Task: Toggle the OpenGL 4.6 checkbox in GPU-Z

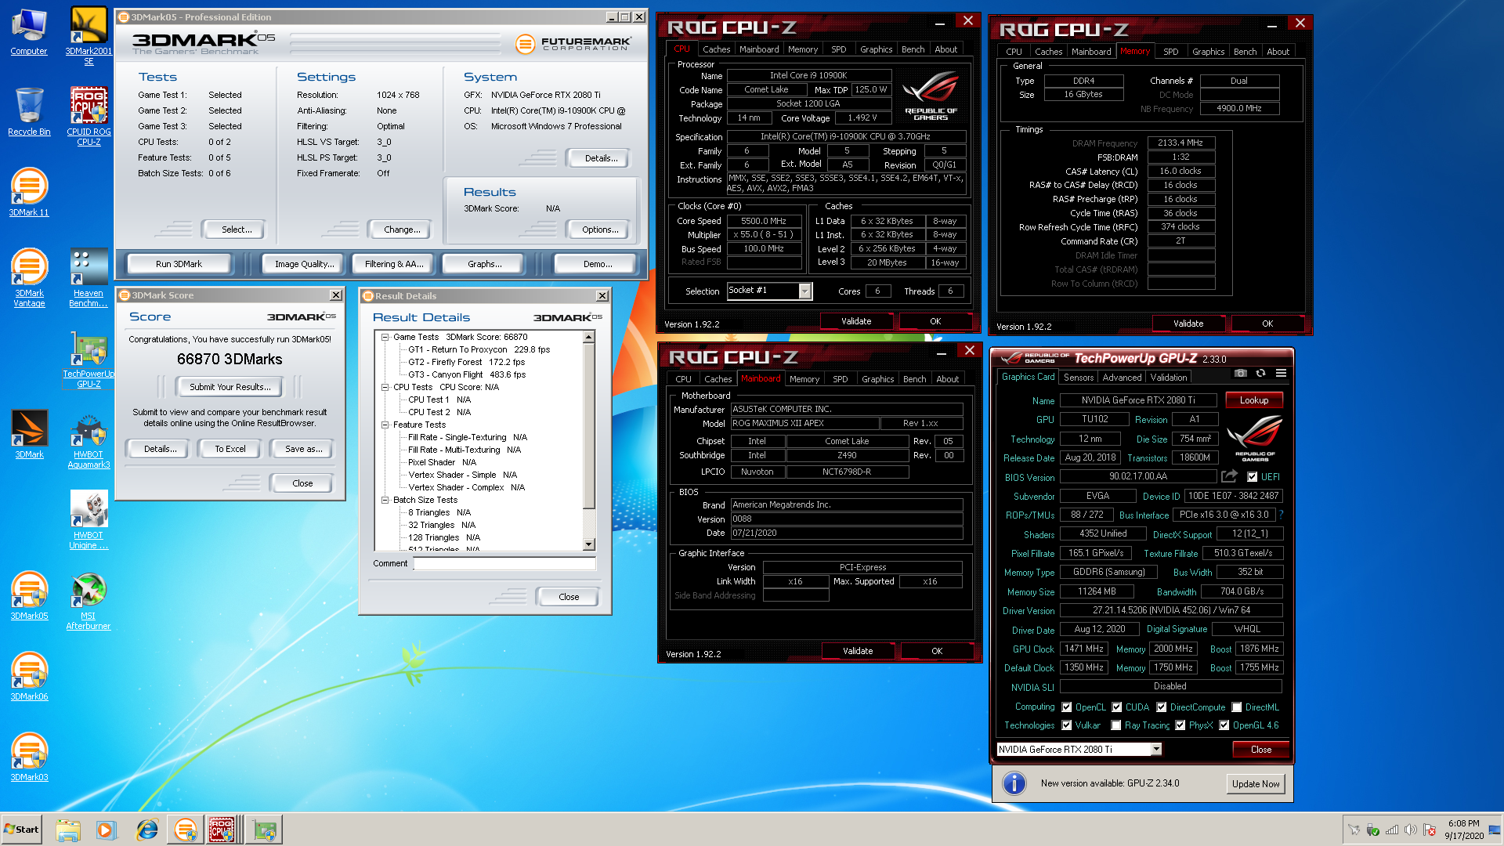Action: [1224, 725]
